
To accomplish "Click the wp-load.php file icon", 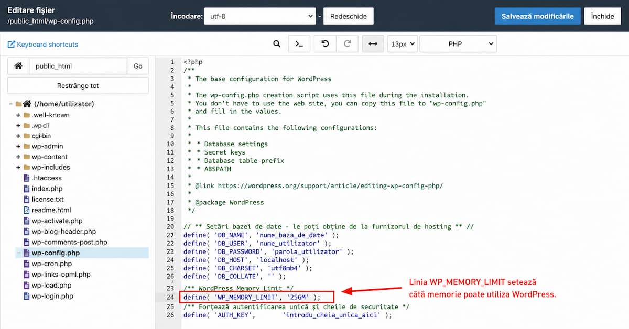I will point(27,286).
